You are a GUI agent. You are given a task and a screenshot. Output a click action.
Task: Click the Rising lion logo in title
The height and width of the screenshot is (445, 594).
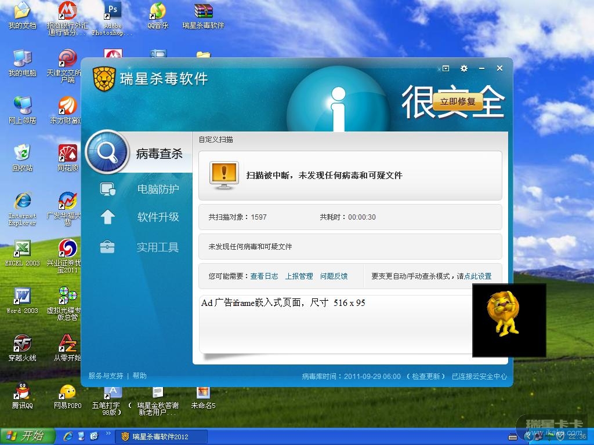coord(104,79)
